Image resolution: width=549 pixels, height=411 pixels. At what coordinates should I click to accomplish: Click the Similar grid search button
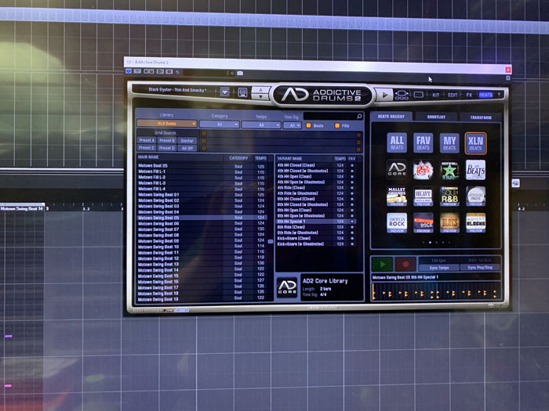pos(187,141)
